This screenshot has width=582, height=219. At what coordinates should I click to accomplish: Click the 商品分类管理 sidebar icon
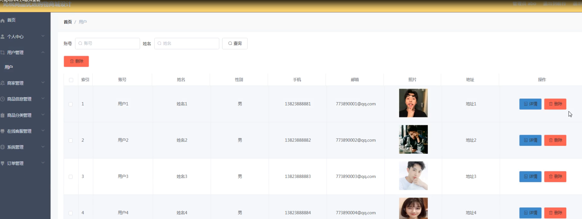tap(3, 115)
